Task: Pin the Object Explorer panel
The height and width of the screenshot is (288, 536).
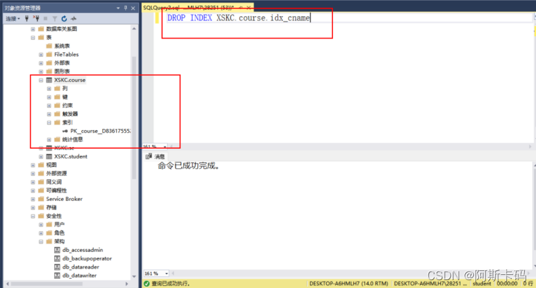Action: pos(125,8)
